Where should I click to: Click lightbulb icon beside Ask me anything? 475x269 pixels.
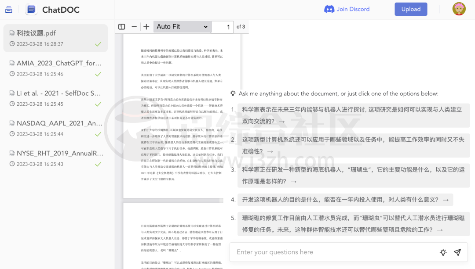click(x=233, y=93)
